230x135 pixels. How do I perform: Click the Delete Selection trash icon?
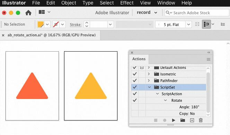click(x=201, y=120)
